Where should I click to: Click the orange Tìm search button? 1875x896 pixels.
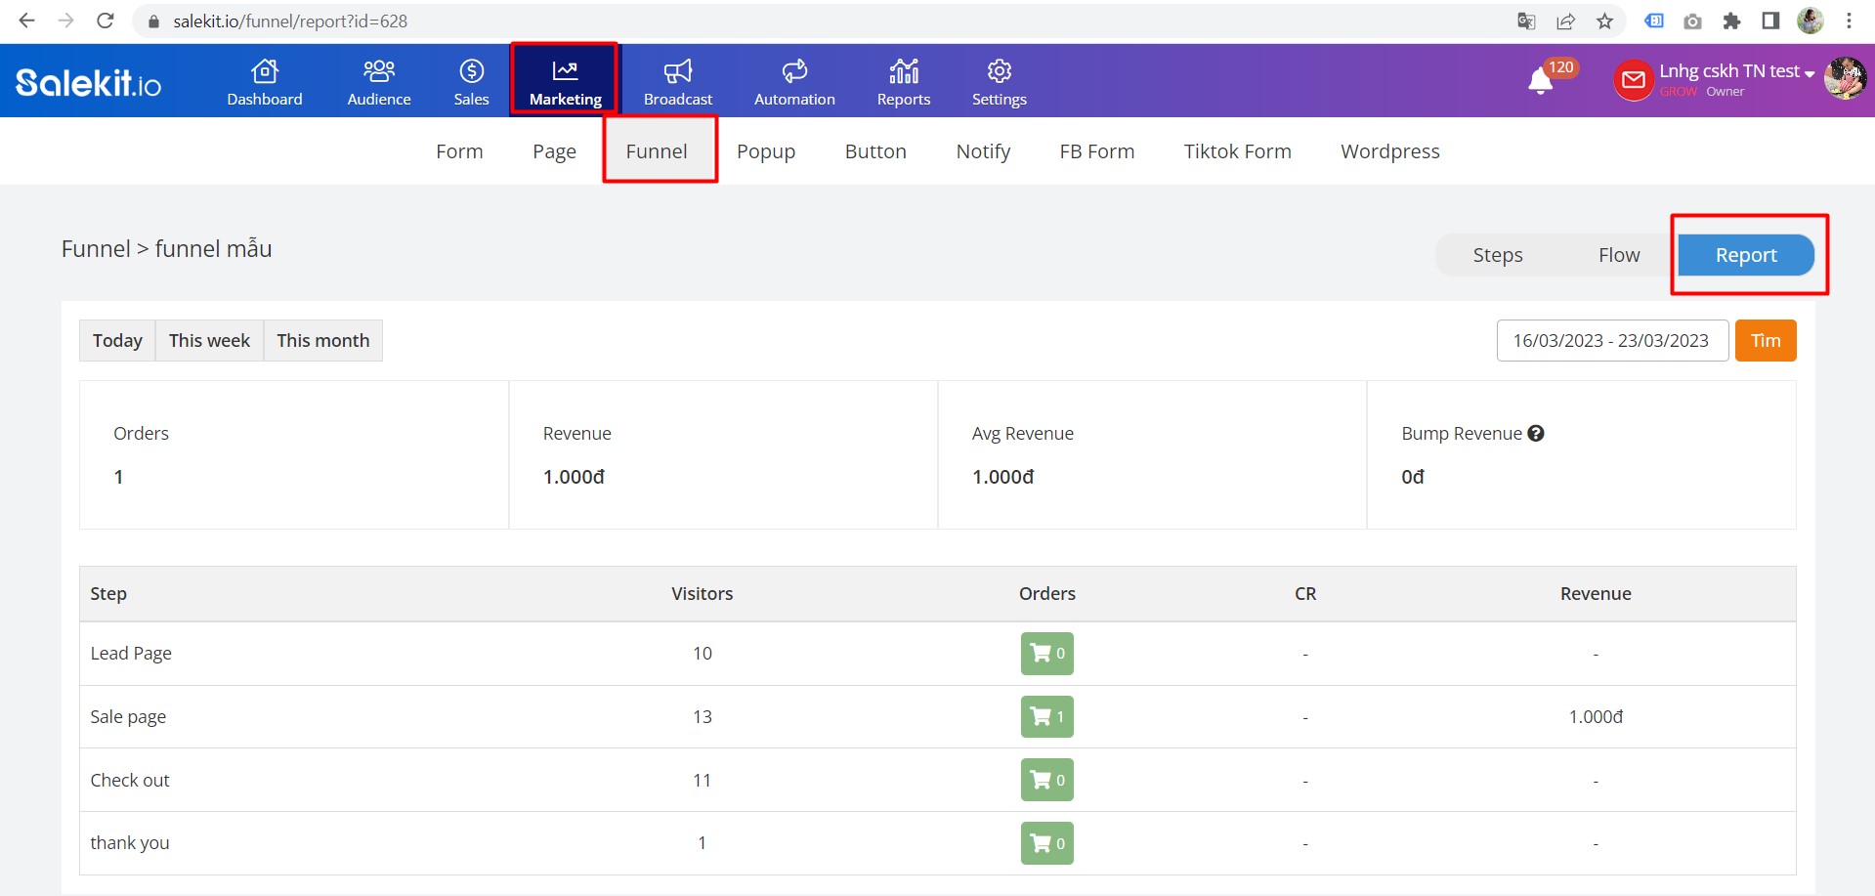(1766, 340)
